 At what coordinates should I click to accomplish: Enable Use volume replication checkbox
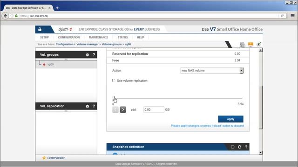114,80
